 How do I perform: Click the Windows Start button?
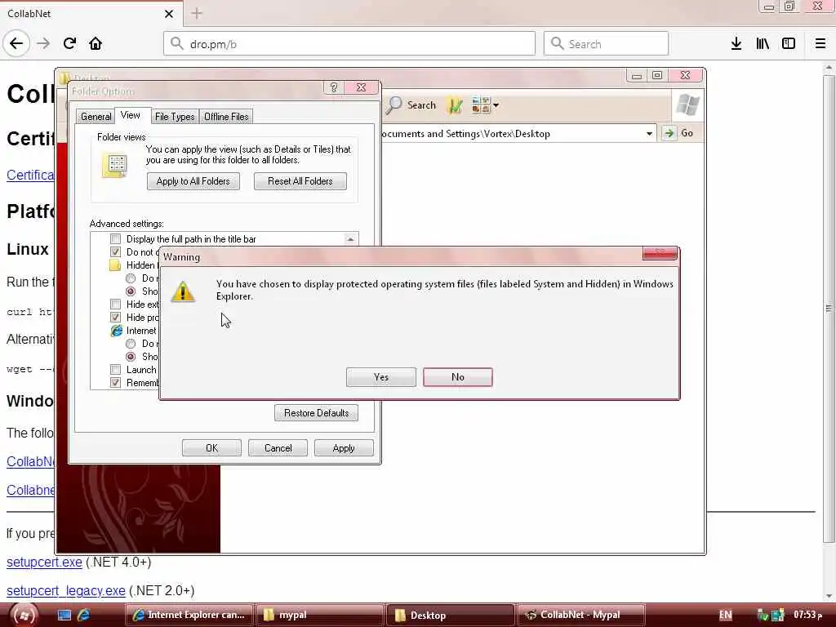pyautogui.click(x=24, y=616)
